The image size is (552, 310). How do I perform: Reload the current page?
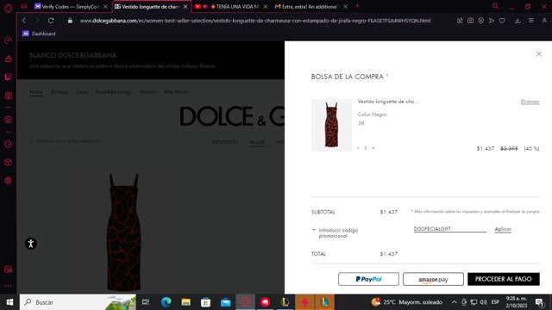(x=51, y=21)
